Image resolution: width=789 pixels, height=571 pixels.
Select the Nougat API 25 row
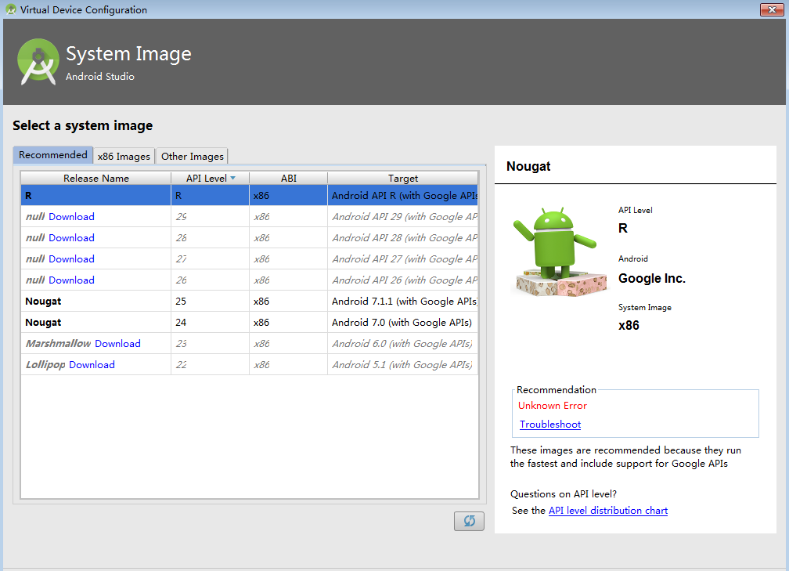[249, 301]
